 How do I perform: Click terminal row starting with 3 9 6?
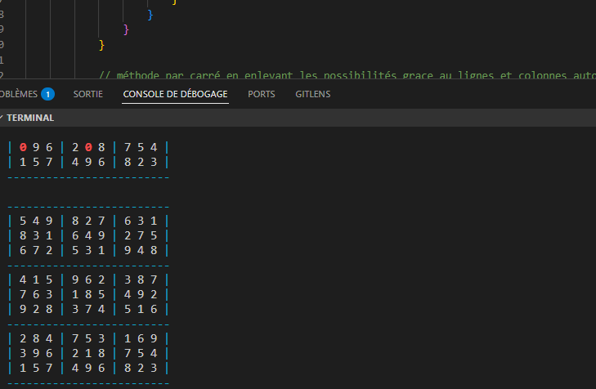pos(87,353)
